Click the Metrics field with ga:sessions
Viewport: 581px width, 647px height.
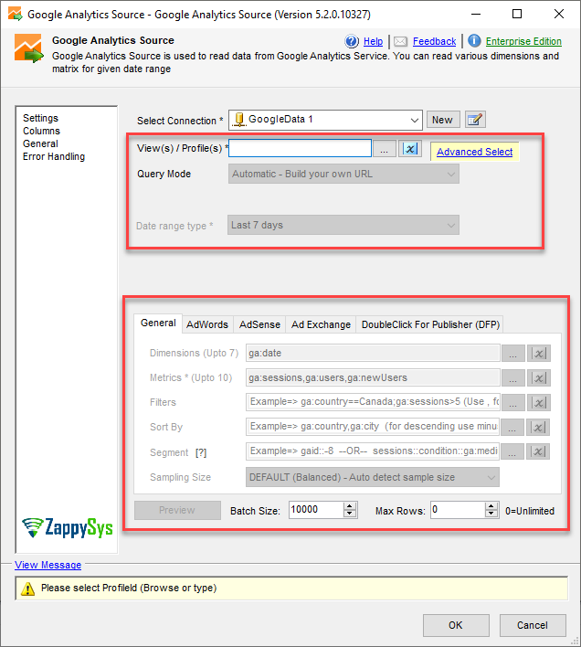[373, 378]
